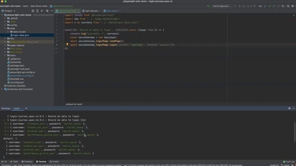296x166 pixels.
Task: Expand the data-model folder
Action: (8, 32)
